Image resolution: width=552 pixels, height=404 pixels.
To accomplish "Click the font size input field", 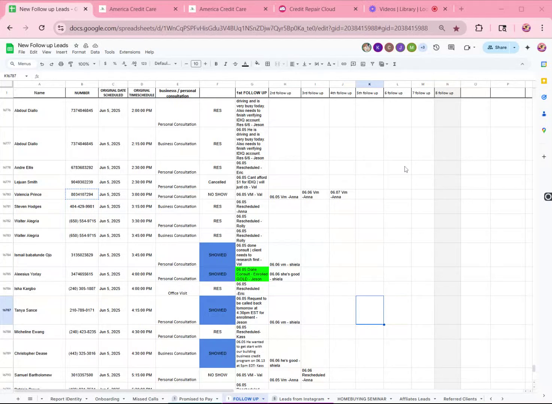I will click(x=196, y=64).
